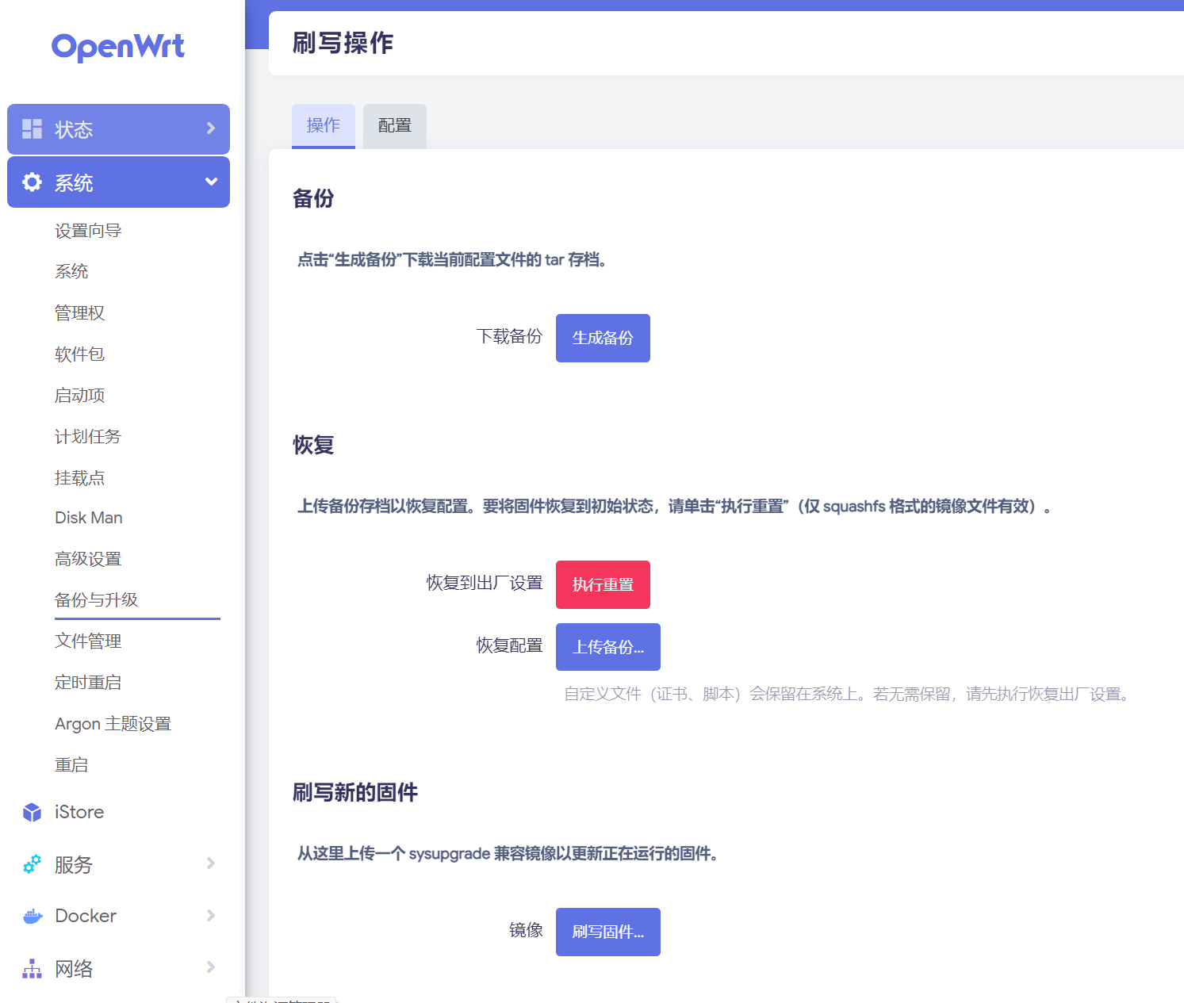
Task: Open 软件包 page
Action: coord(79,354)
